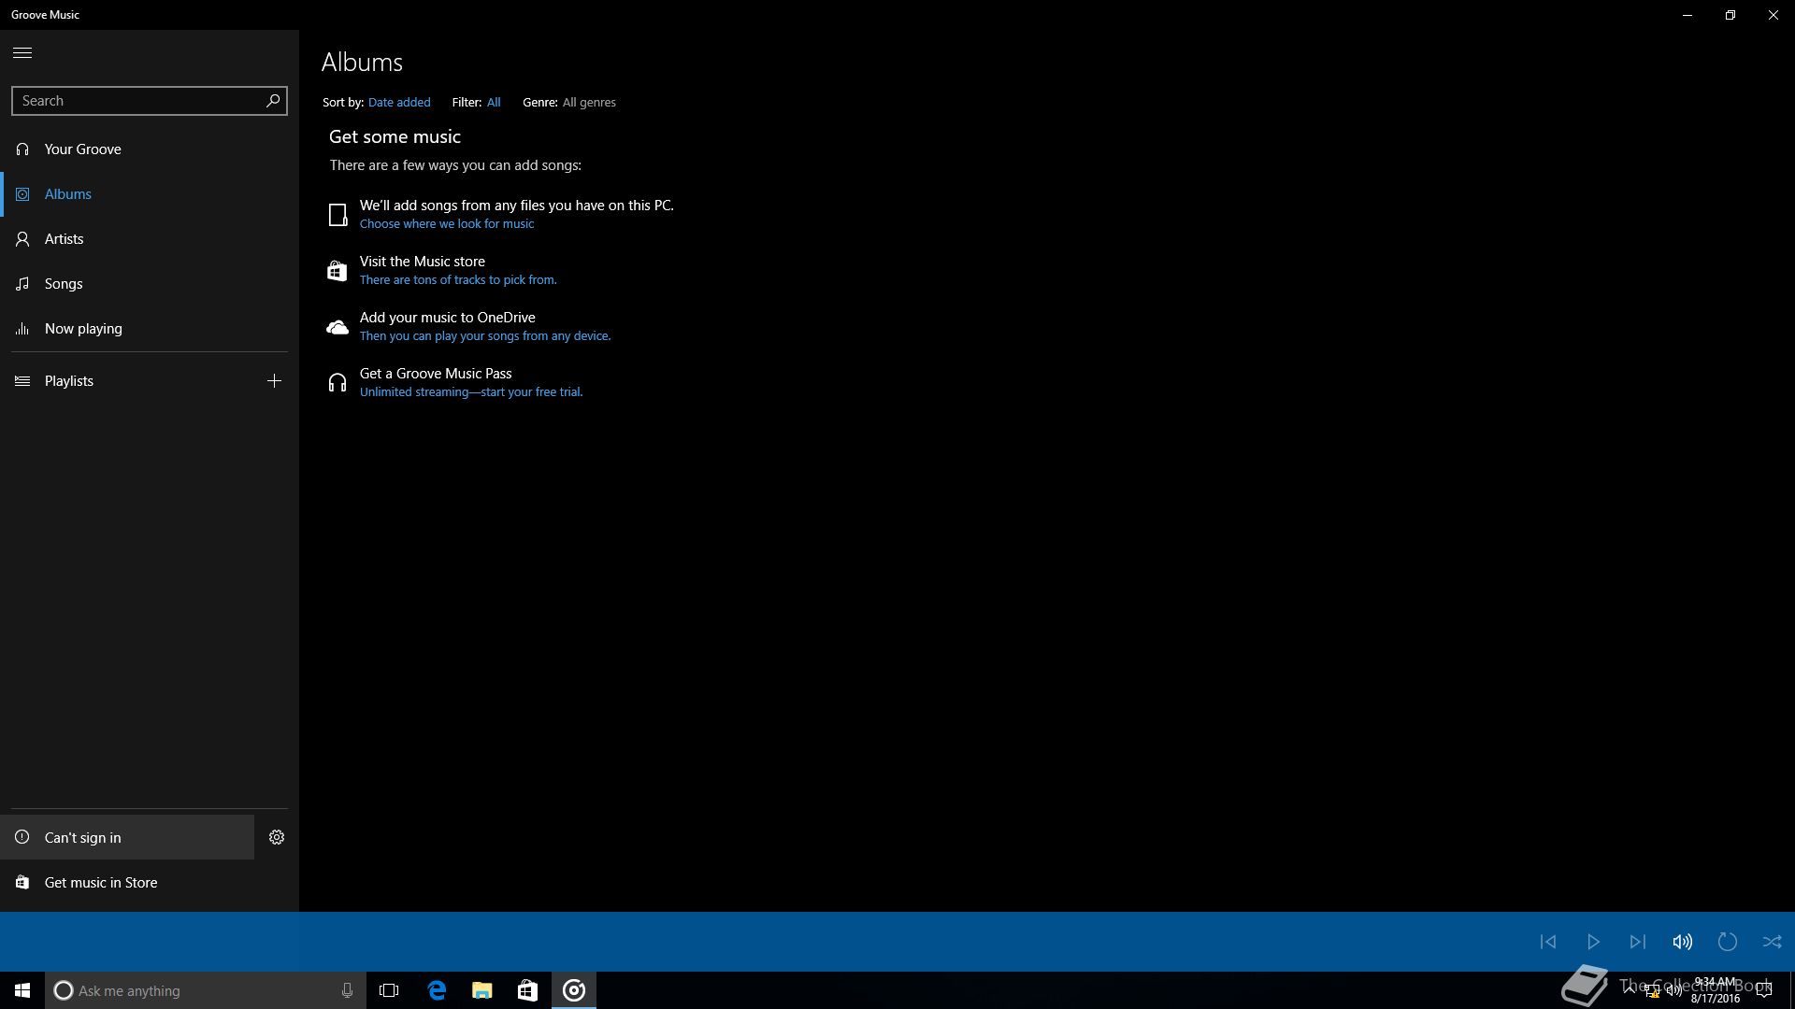
Task: Click the Artists person icon
Action: click(22, 239)
